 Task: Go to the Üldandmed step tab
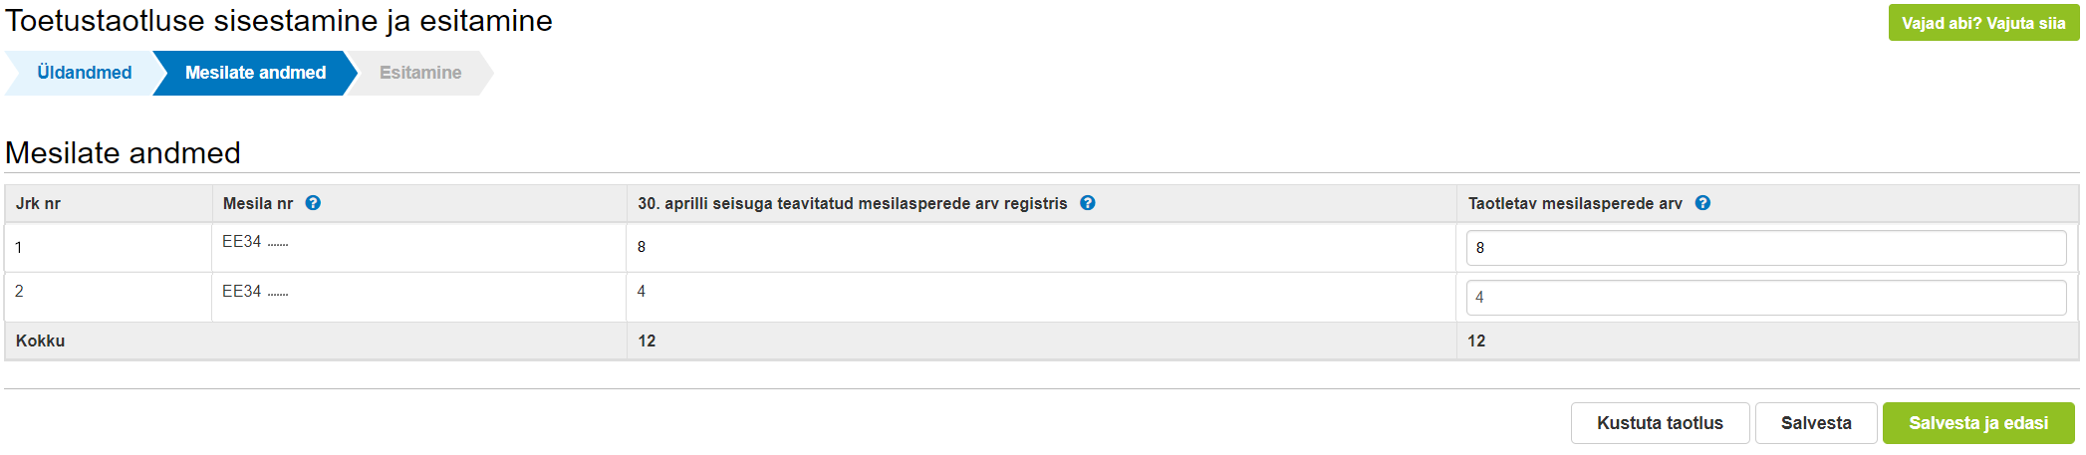coord(84,73)
